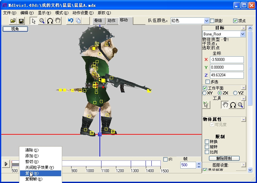Expand the Bone_Root target dropdown
Image resolution: width=257 pixels, height=183 pixels.
click(x=243, y=34)
